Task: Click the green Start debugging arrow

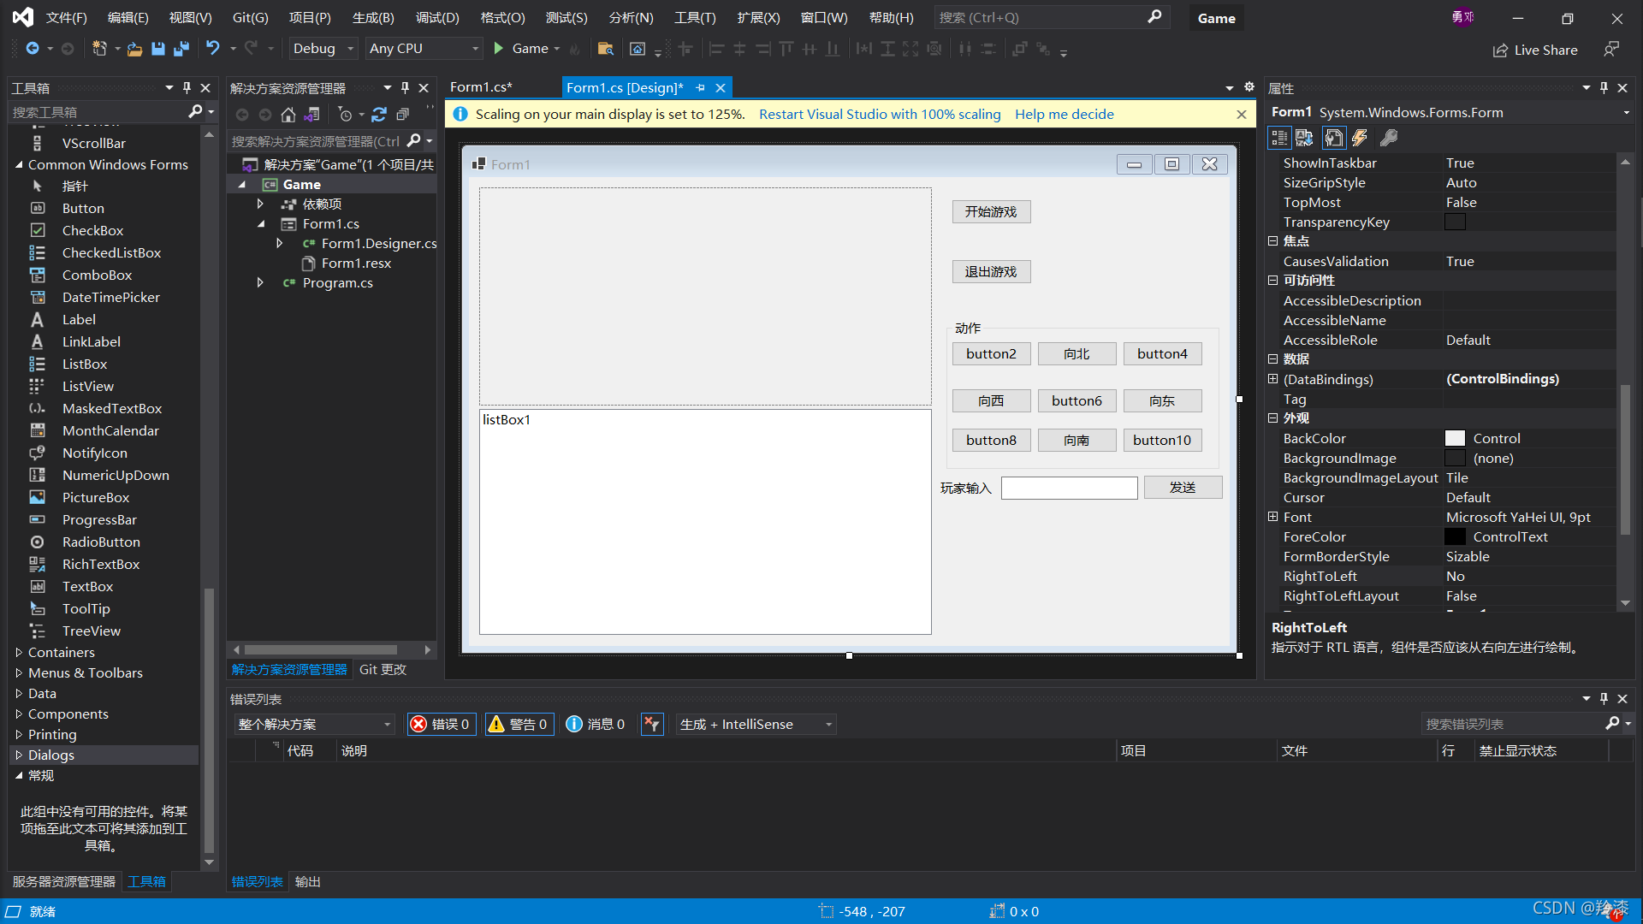Action: 499,49
